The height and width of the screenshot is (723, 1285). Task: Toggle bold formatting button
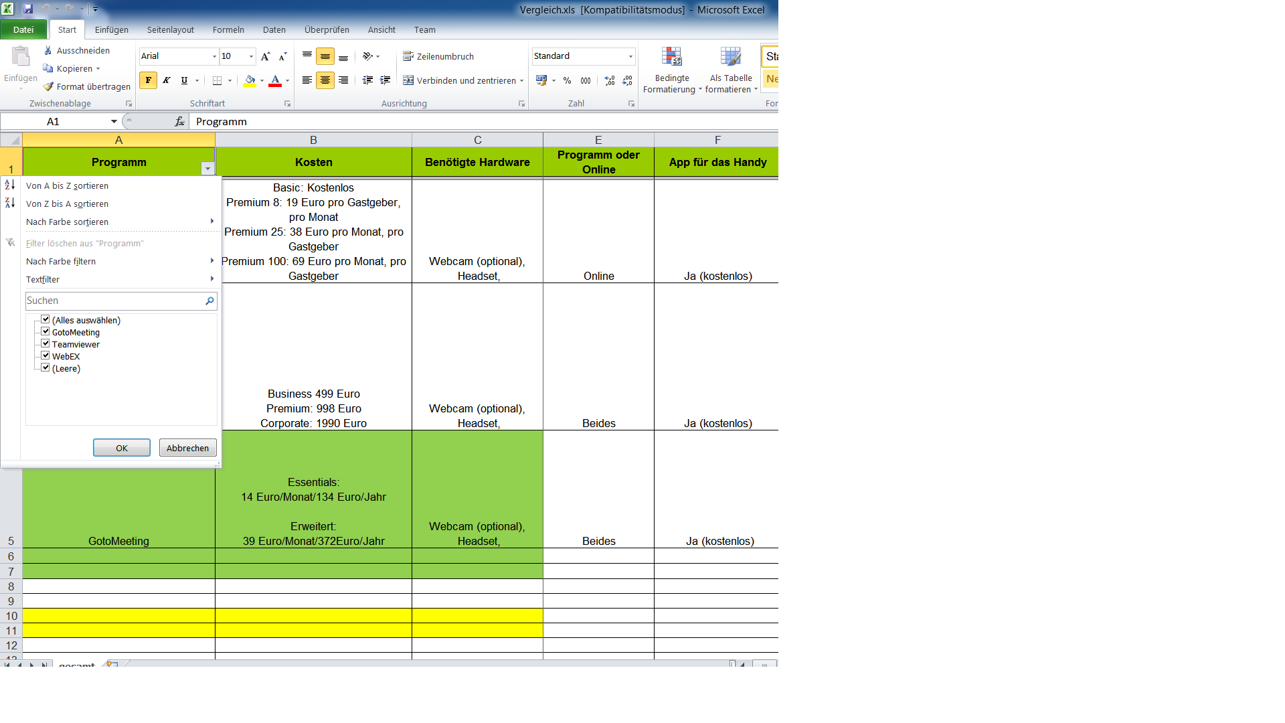(x=148, y=80)
